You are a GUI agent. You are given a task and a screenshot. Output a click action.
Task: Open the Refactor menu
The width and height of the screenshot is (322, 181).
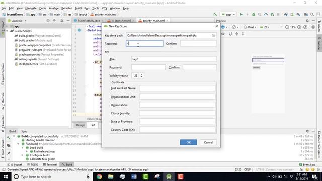pos(67,8)
